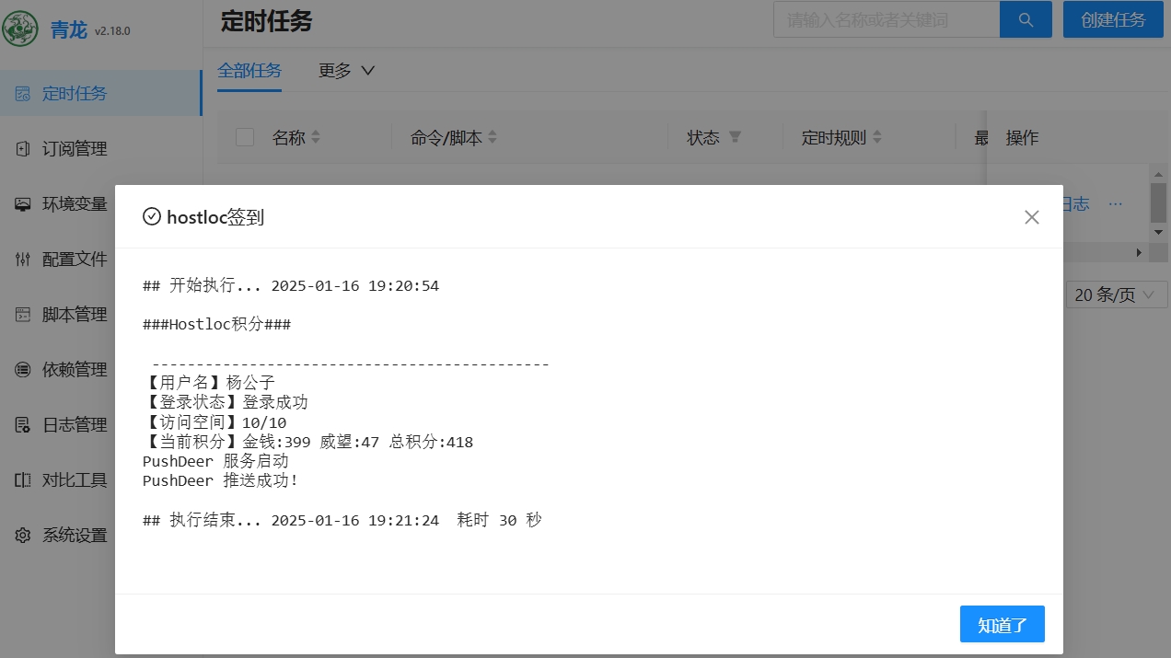The image size is (1171, 658).
Task: Click the 系统设置 gear icon
Action: pyautogui.click(x=23, y=536)
